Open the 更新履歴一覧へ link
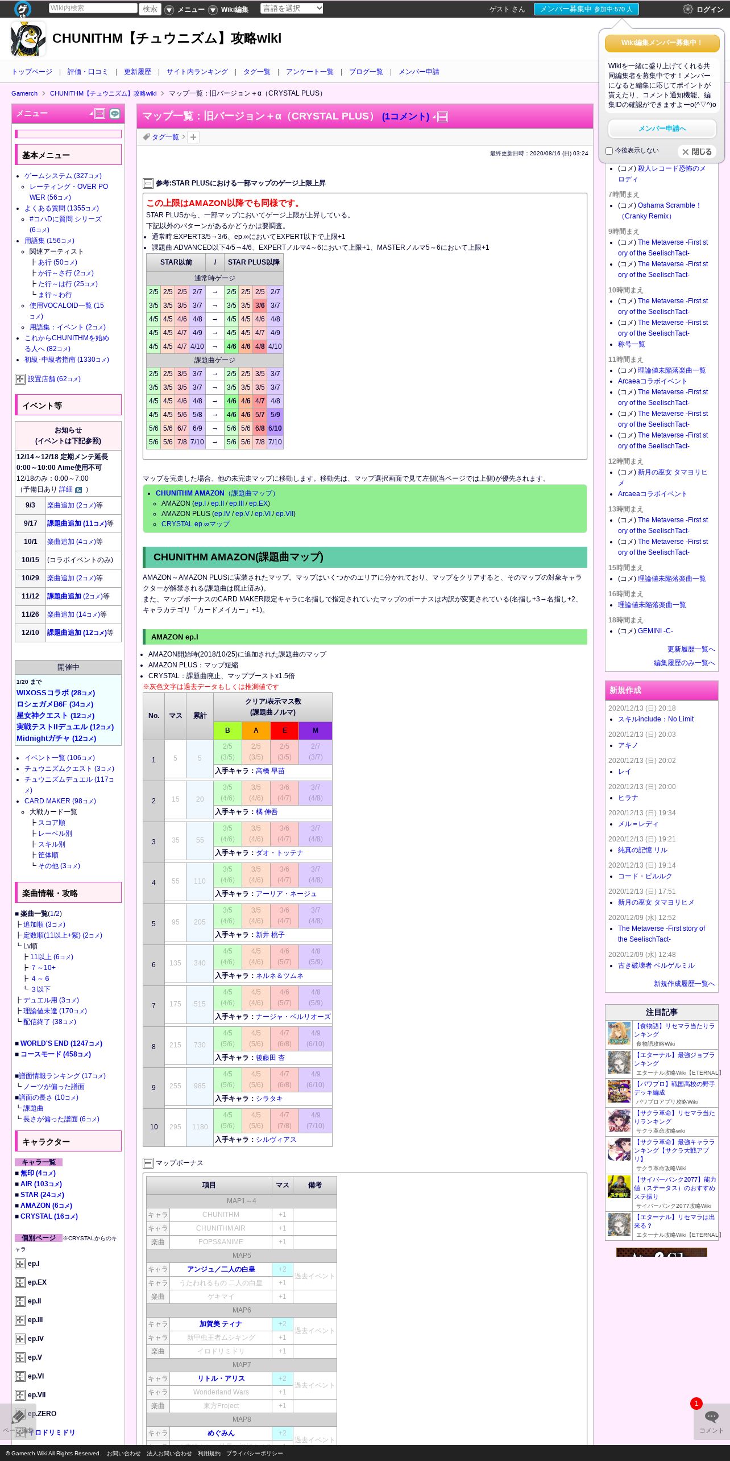730x1461 pixels. (691, 649)
